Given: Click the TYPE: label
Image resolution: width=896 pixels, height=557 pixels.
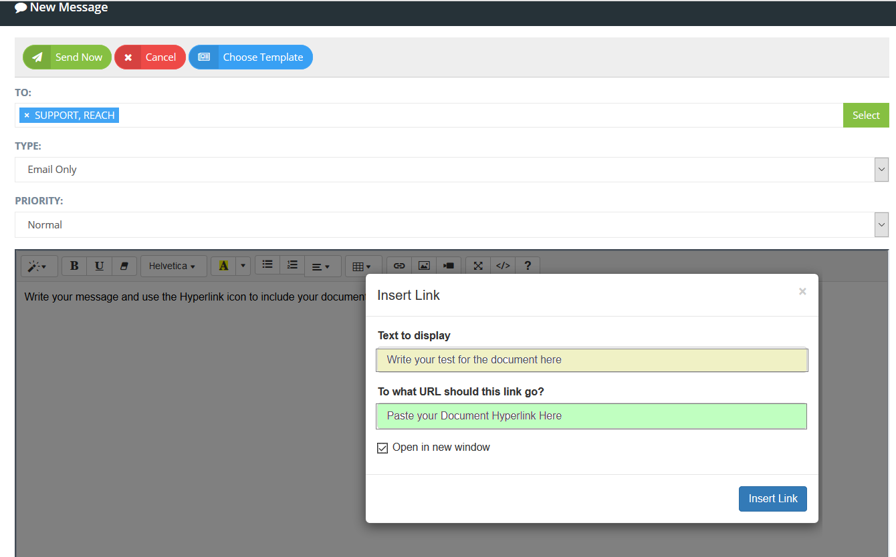Looking at the screenshot, I should point(28,146).
